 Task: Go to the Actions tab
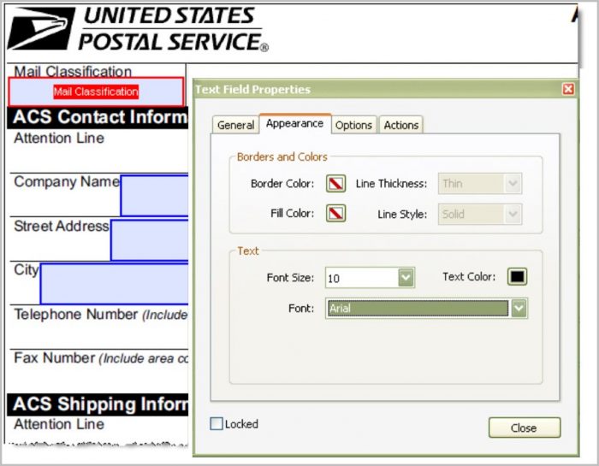pos(401,125)
